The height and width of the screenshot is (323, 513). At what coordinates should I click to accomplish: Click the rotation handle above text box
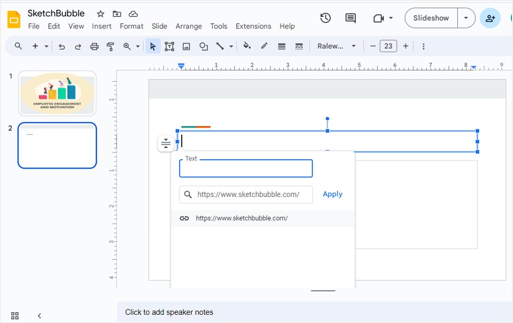[x=327, y=119]
